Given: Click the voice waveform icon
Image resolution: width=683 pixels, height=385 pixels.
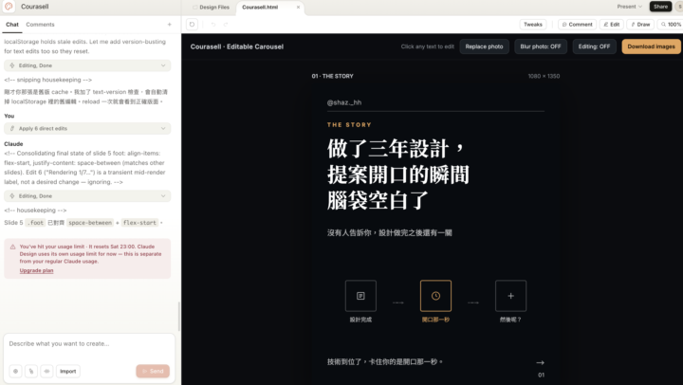Looking at the screenshot, I should click(x=46, y=371).
